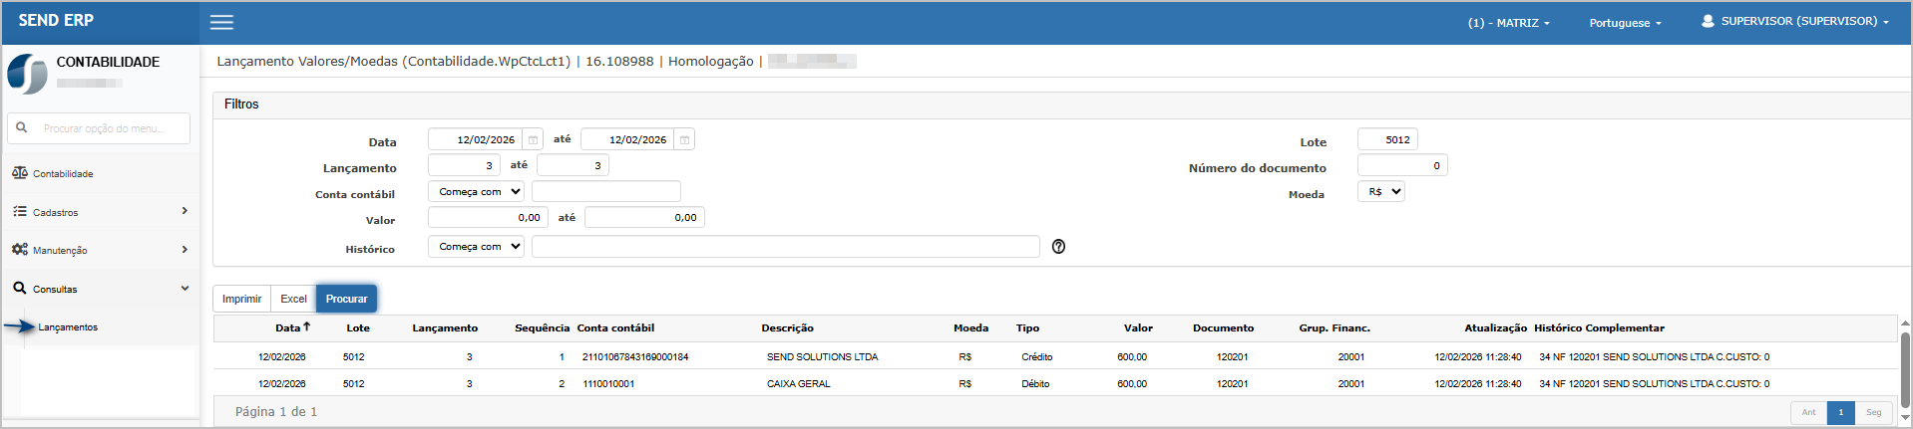Click the Contabilidade scales icon in sidebar
Screen dimensions: 1913x429
point(20,173)
